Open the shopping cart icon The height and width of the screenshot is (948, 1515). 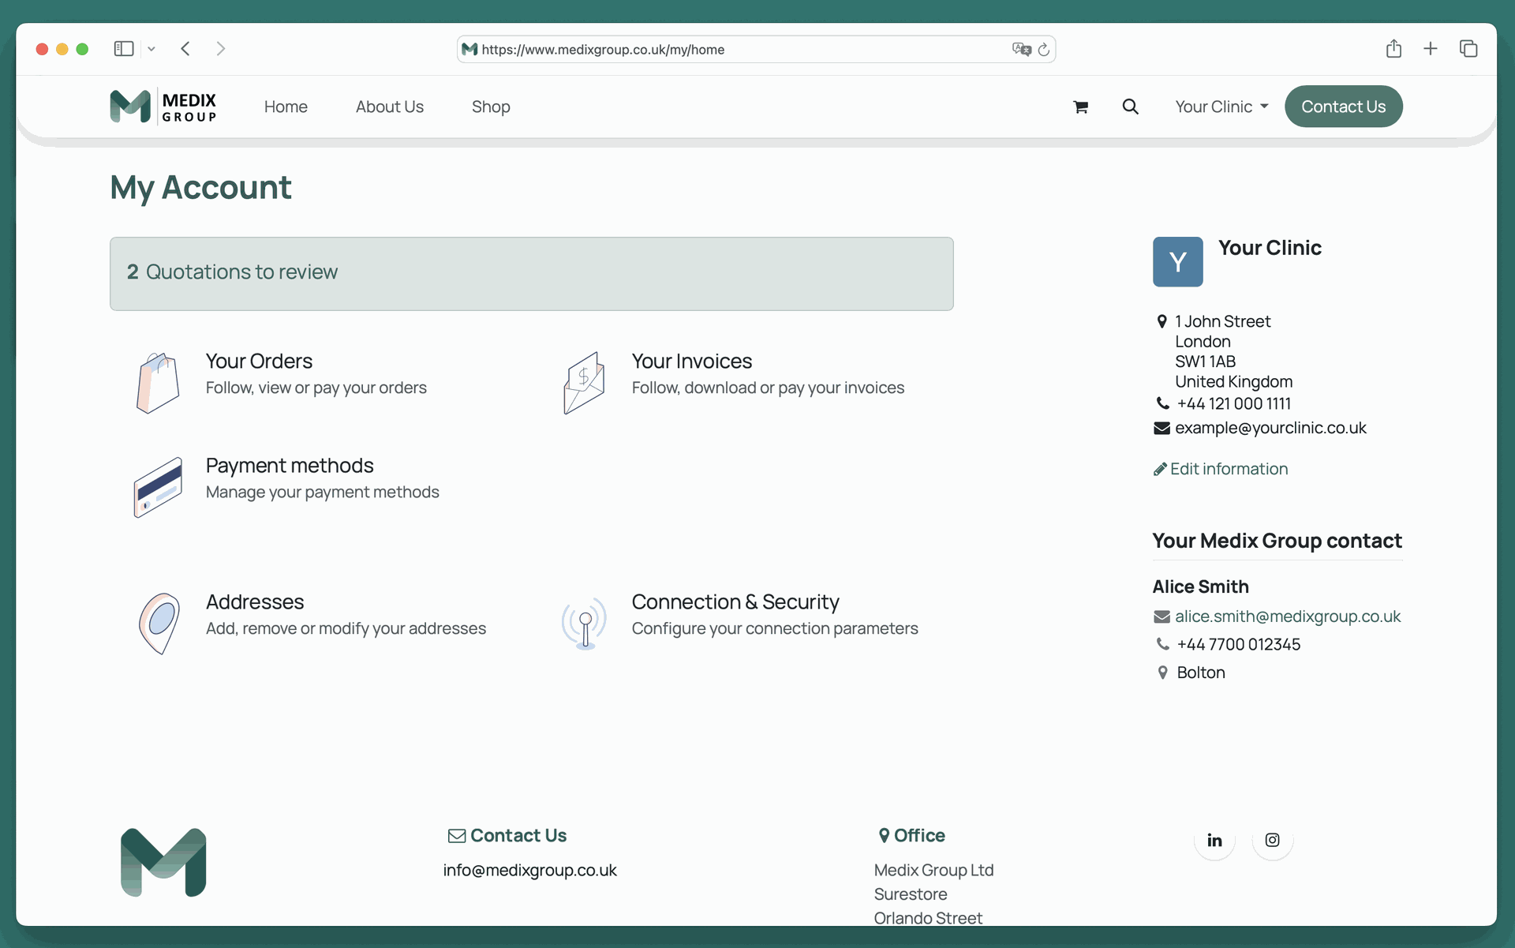pos(1080,107)
